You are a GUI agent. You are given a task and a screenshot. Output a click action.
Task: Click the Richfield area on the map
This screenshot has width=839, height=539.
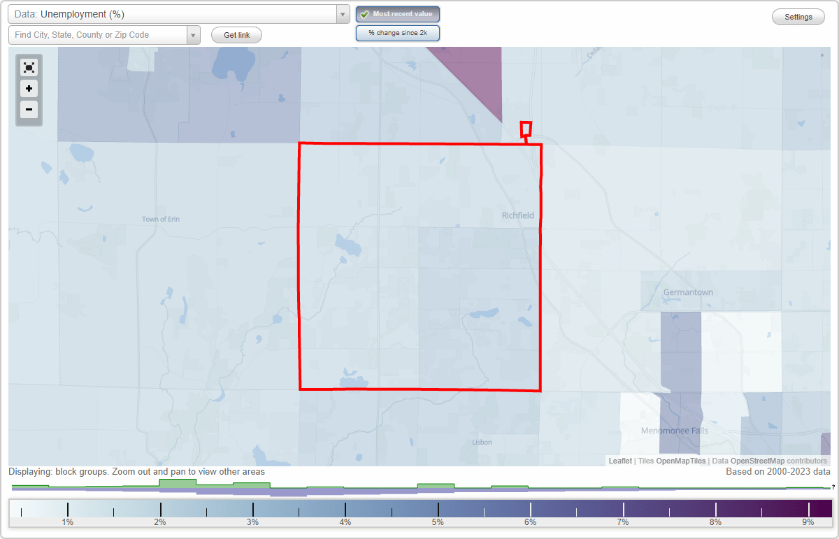pyautogui.click(x=517, y=215)
